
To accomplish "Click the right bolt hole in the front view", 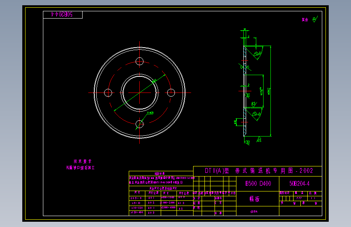I will click(171, 92).
